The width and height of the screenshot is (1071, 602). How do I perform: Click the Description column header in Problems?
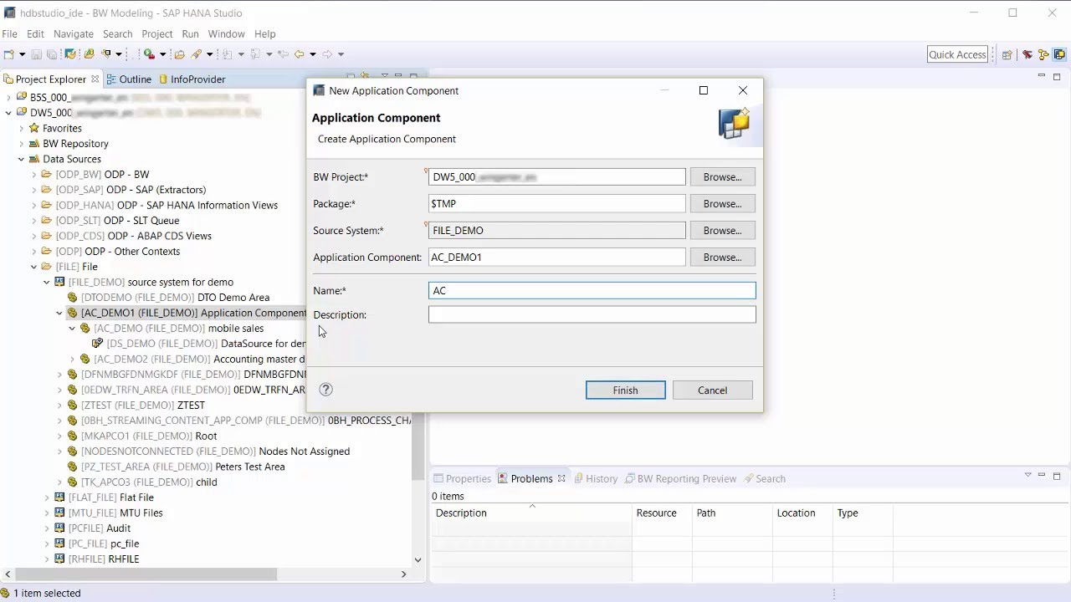tap(531, 513)
